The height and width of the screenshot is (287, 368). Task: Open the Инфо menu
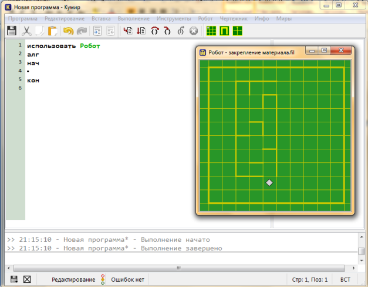pos(262,19)
